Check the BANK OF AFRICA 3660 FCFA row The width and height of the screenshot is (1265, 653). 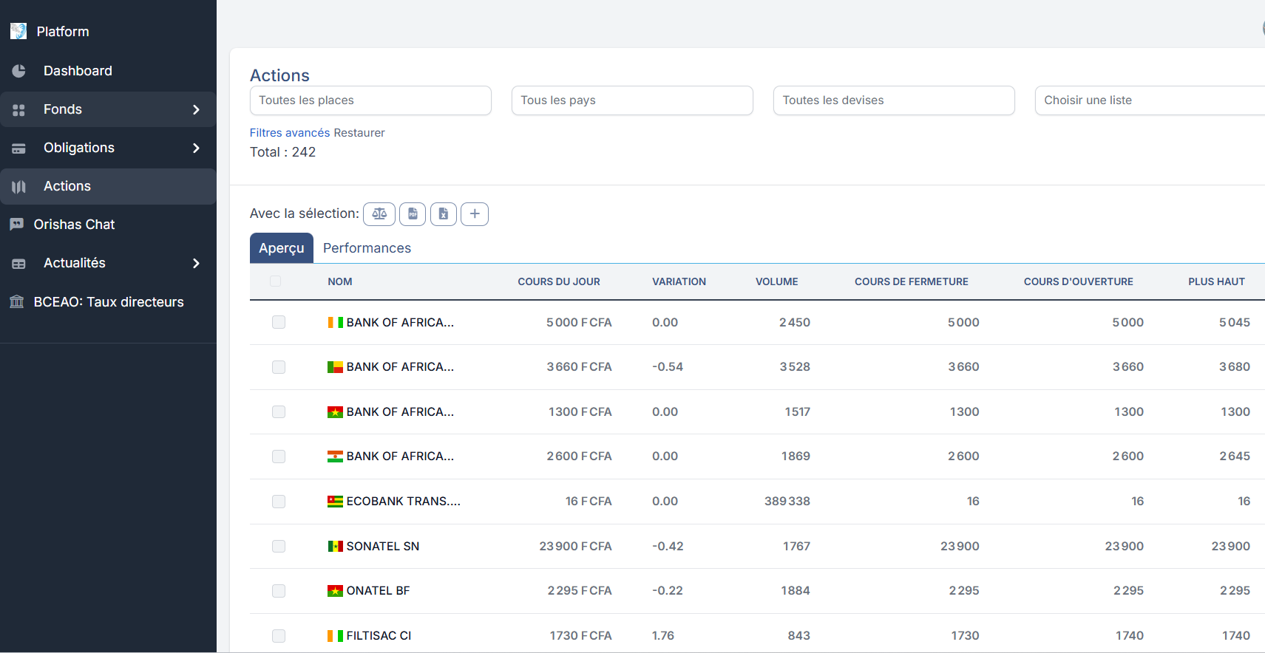[x=279, y=367]
